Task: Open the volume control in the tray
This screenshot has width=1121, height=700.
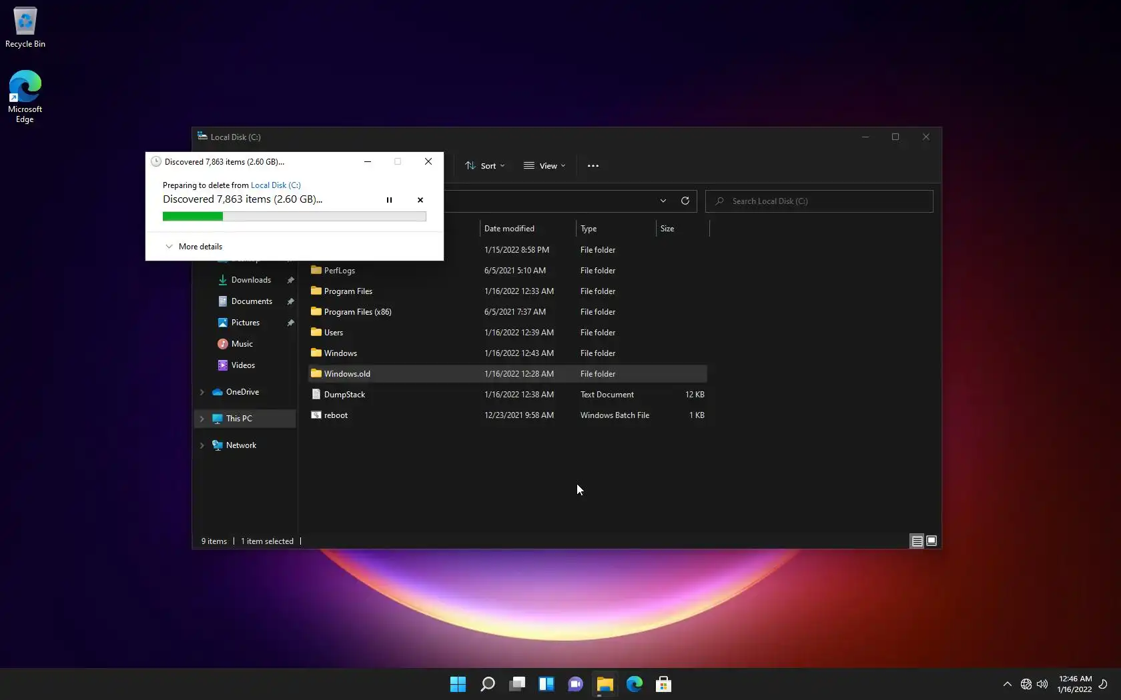Action: point(1042,684)
